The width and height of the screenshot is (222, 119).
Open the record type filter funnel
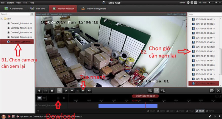(x=38, y=111)
